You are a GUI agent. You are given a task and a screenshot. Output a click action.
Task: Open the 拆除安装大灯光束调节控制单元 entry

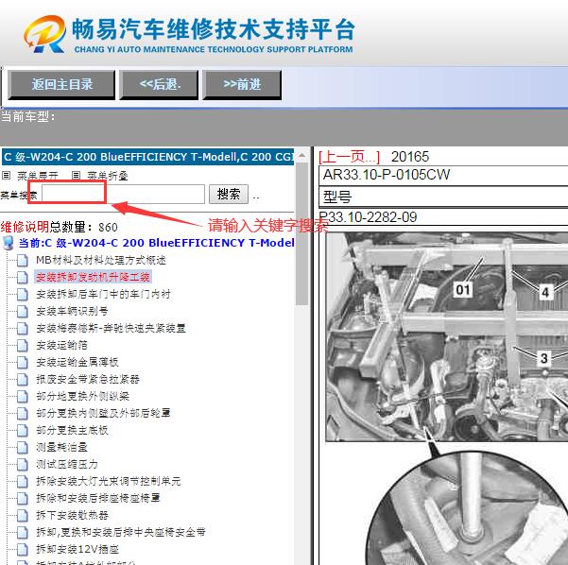(109, 481)
